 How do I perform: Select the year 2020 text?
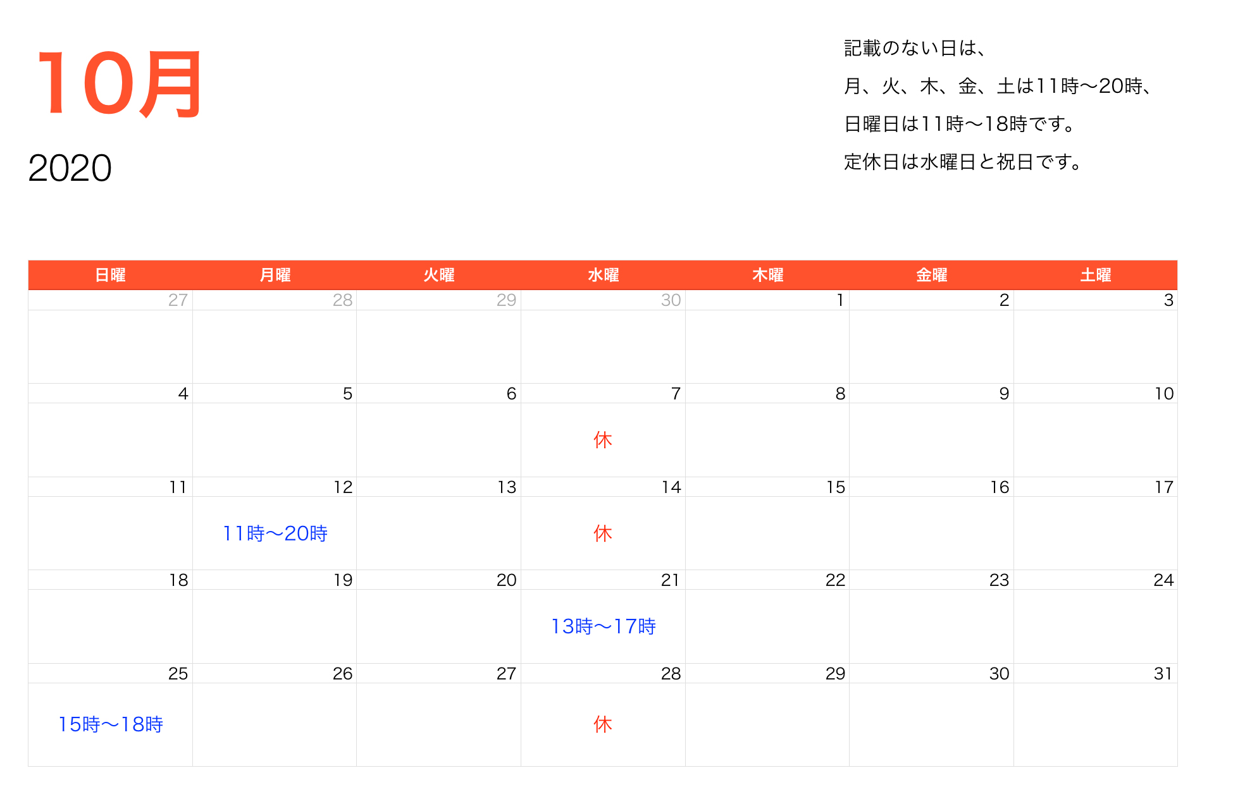(70, 168)
